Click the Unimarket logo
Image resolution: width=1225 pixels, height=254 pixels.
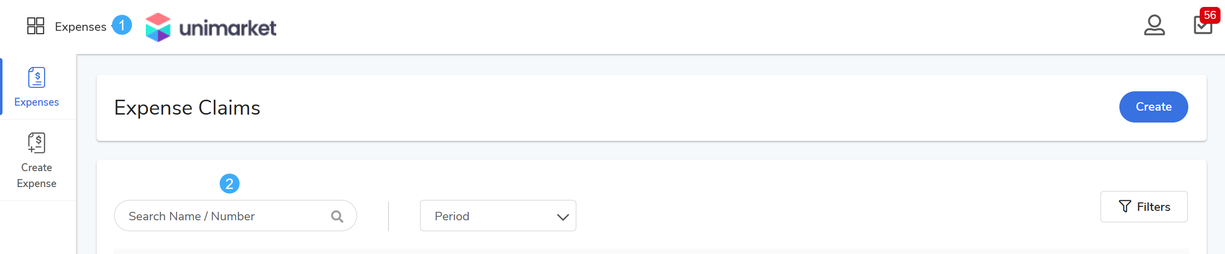pyautogui.click(x=211, y=27)
